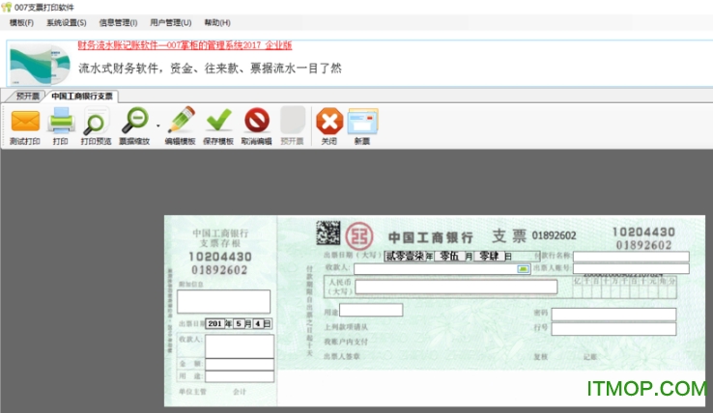
Task: Open the 财务流水账记账软件 red link
Action: (185, 45)
